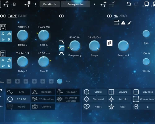Select the Random modulator category
The height and width of the screenshot is (124, 155).
pos(43,92)
